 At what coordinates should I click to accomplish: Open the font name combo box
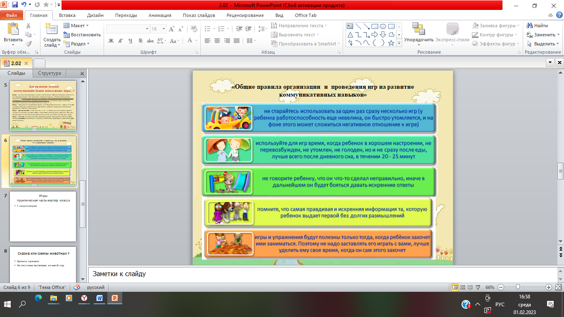pyautogui.click(x=128, y=29)
